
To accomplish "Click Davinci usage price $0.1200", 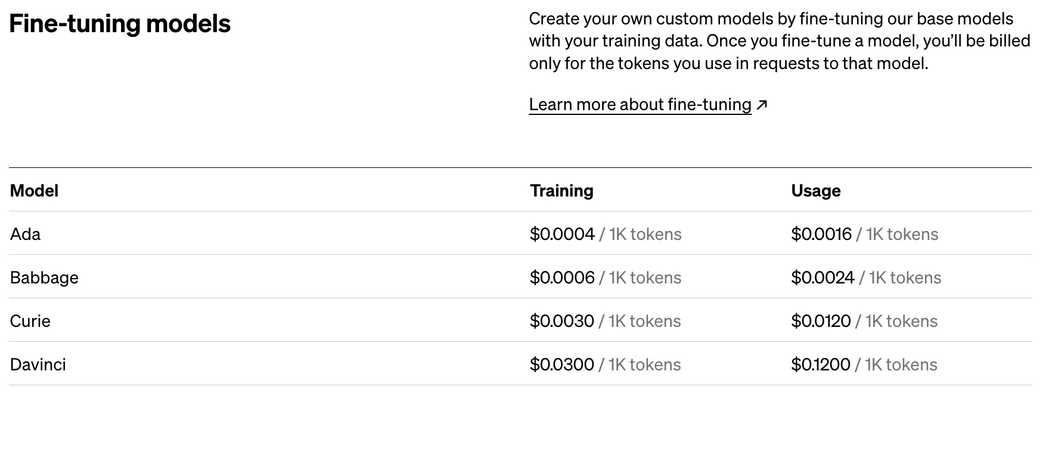I will [820, 364].
